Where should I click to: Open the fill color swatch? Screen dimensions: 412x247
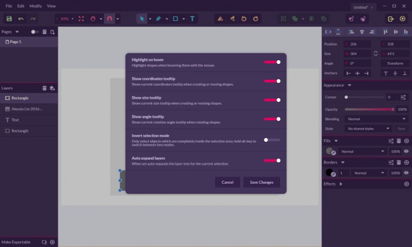coord(330,151)
